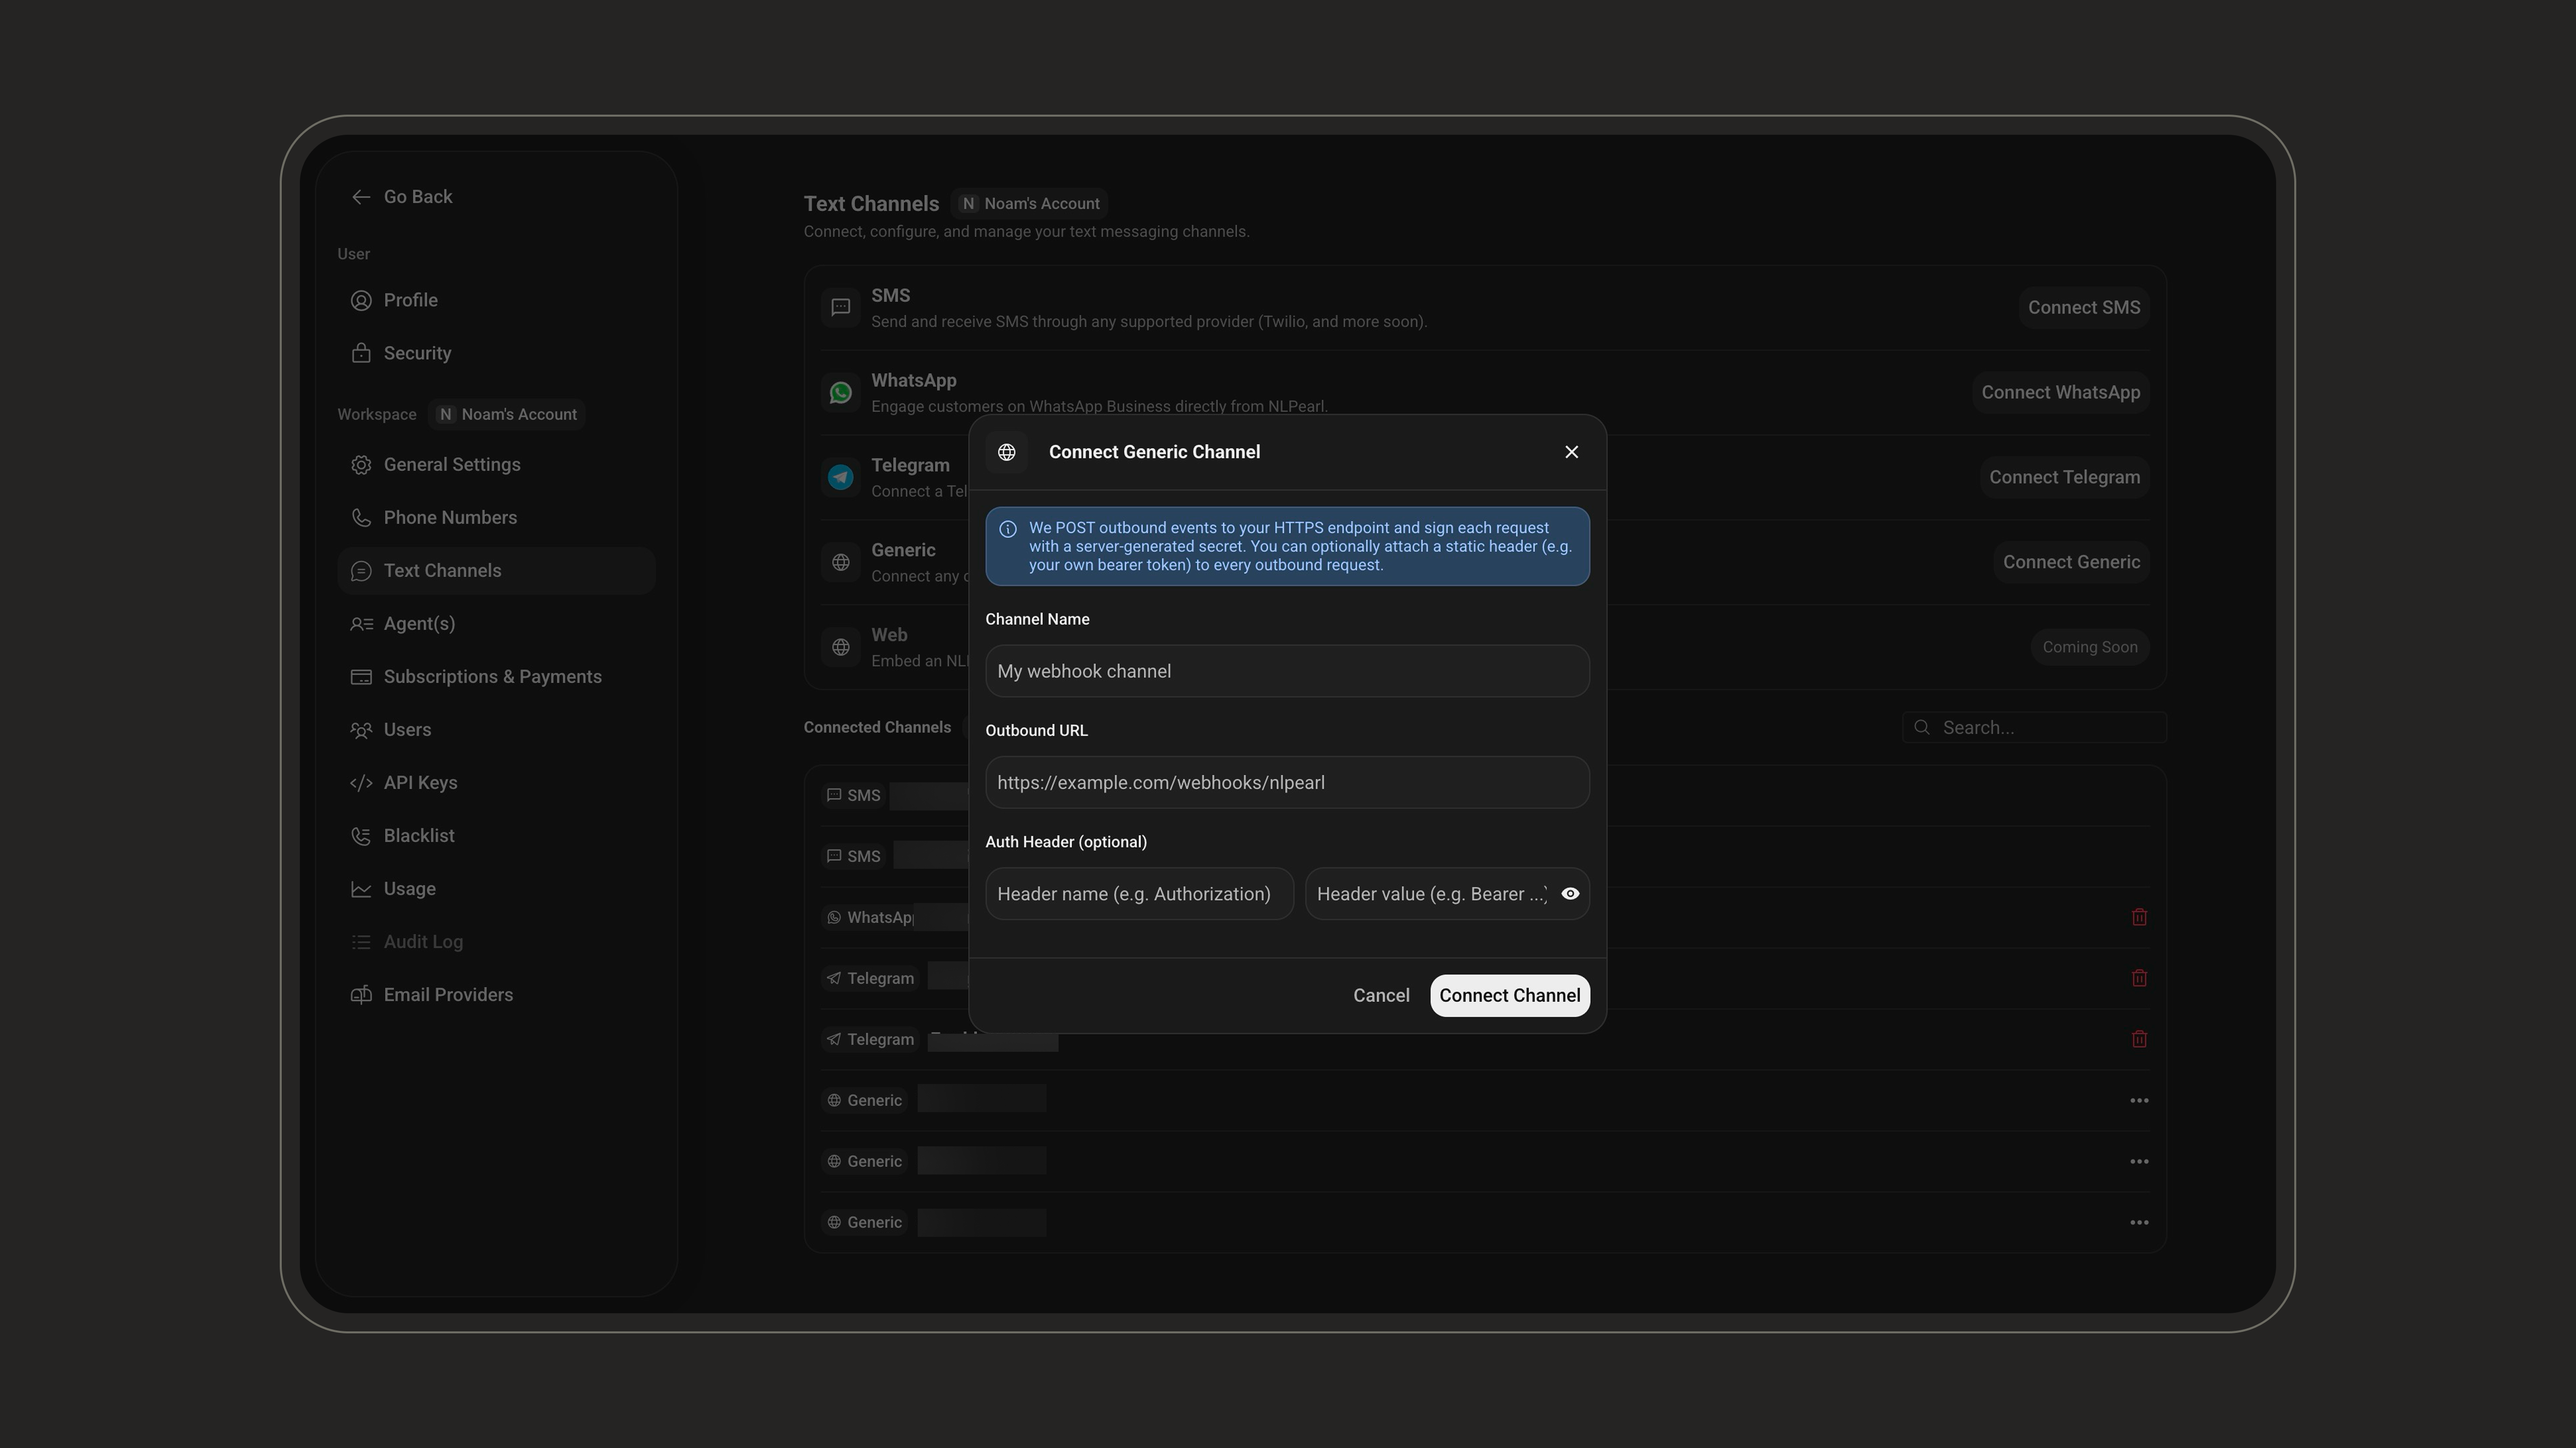Click the API Keys code icon
Viewport: 2576px width, 1448px height.
coord(361,782)
